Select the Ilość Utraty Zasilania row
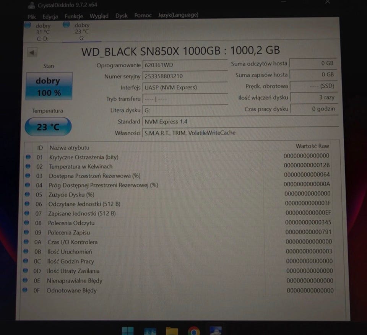This screenshot has height=335, width=367. pos(179,271)
